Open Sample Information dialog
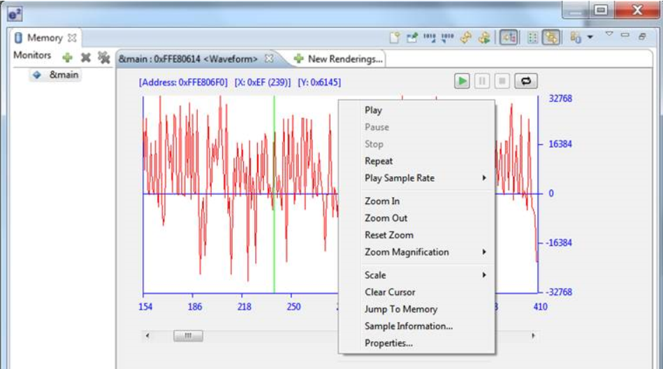663x369 pixels. (408, 326)
